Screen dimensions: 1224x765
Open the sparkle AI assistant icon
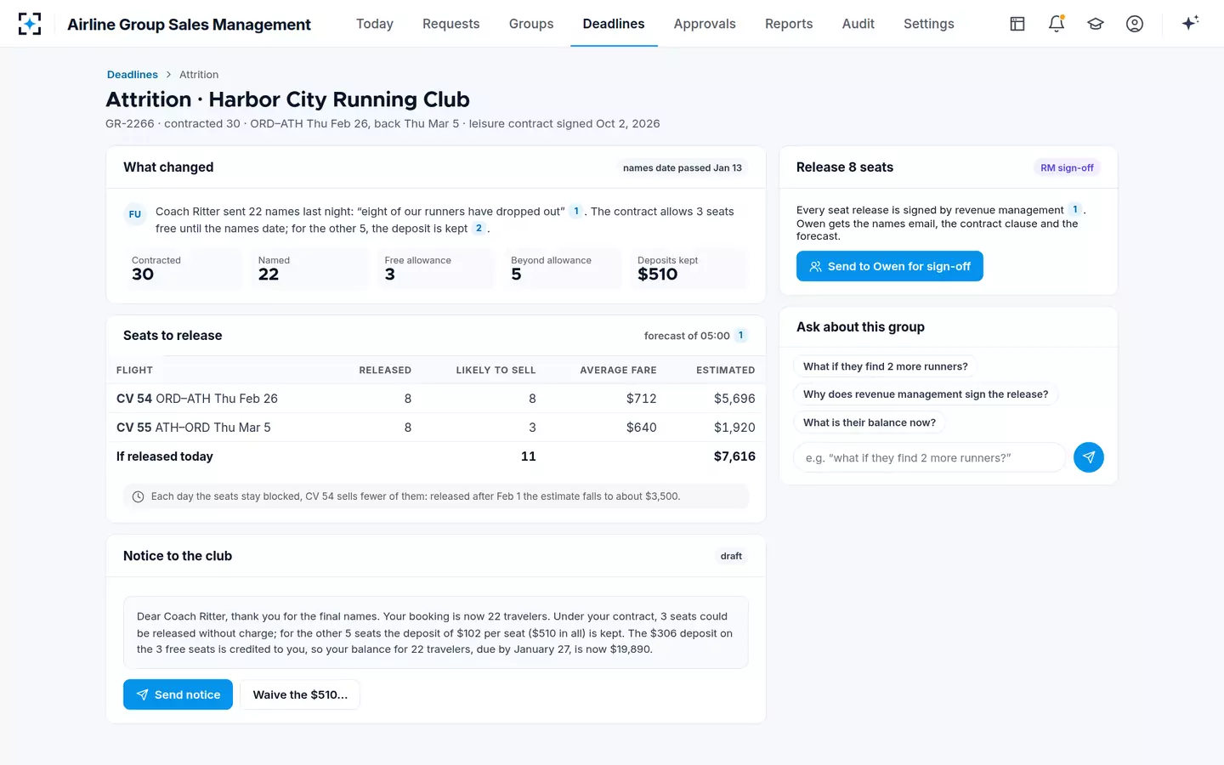tap(1190, 23)
